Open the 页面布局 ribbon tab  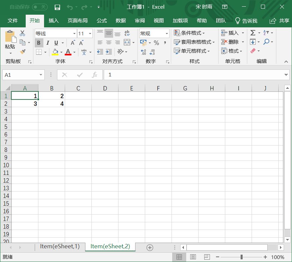[77, 20]
